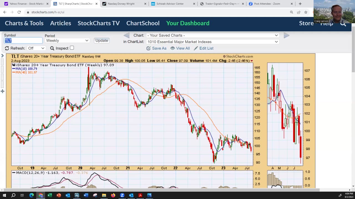Viewport: 355px width, 199px height.
Task: Click the plus icon on left edge
Action: pos(2,91)
